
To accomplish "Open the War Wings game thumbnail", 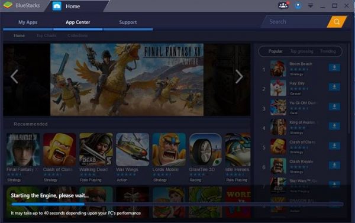I will tap(133, 150).
